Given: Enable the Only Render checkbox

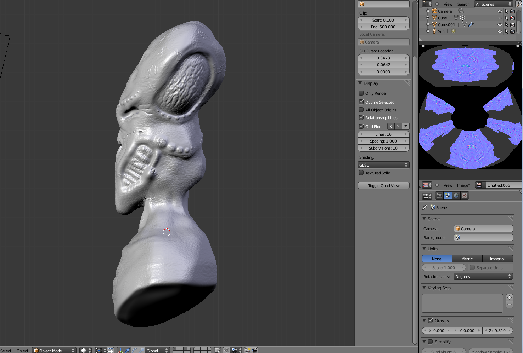Looking at the screenshot, I should [361, 93].
